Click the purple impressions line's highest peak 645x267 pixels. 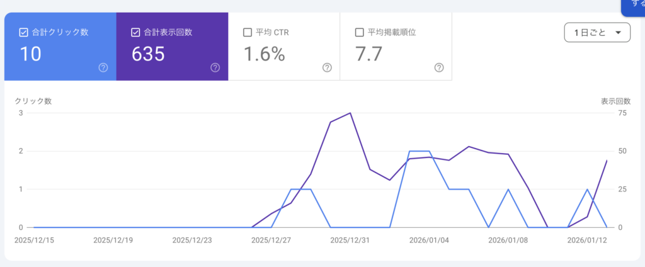[350, 113]
